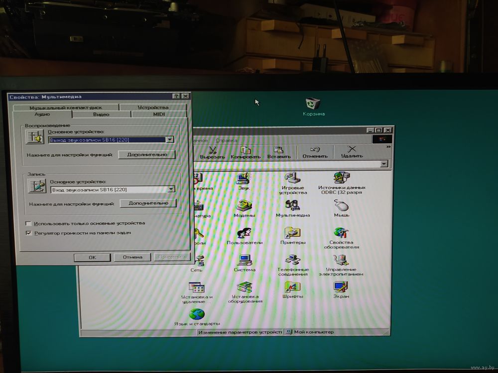Switch to the Аудио tab
Image resolution: width=498 pixels, height=373 pixels.
[42, 114]
